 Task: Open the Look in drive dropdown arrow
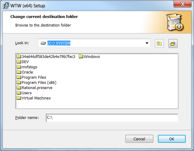(147, 43)
